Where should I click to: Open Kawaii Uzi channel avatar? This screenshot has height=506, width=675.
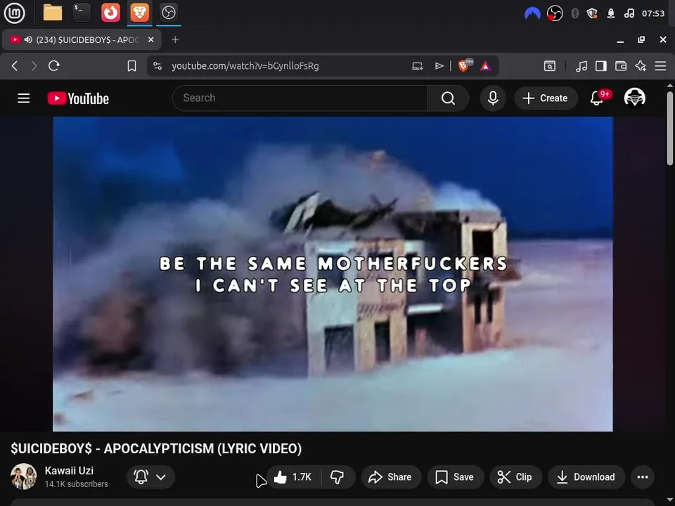[x=24, y=476]
